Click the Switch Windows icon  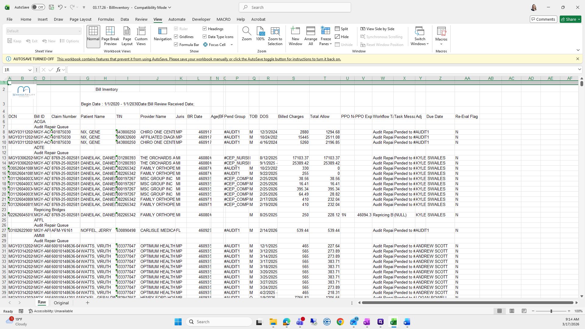420,32
